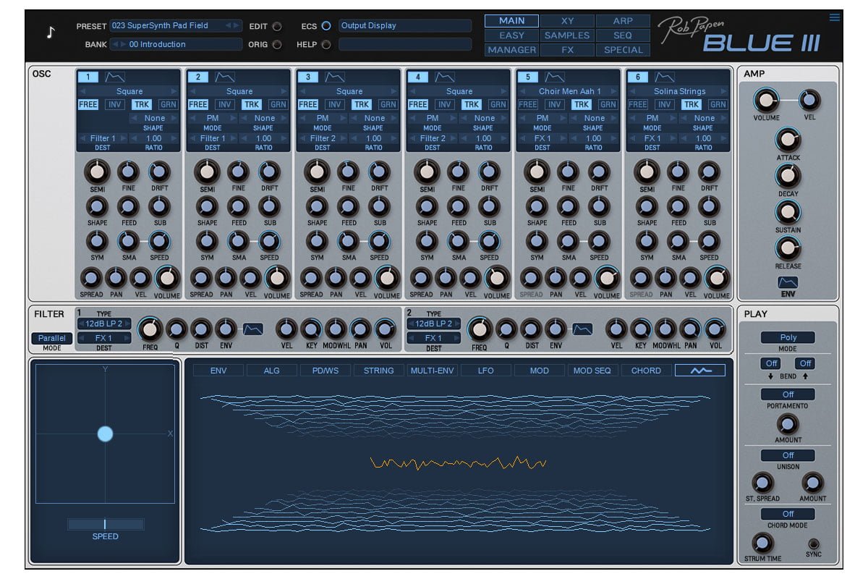The width and height of the screenshot is (868, 579).
Task: Click the XY pad blue dot
Action: 106,434
